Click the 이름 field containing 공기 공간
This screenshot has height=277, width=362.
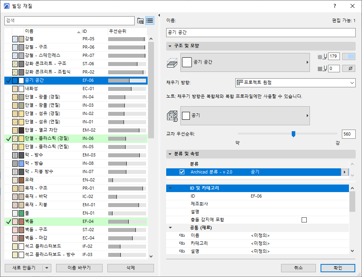[x=261, y=32]
